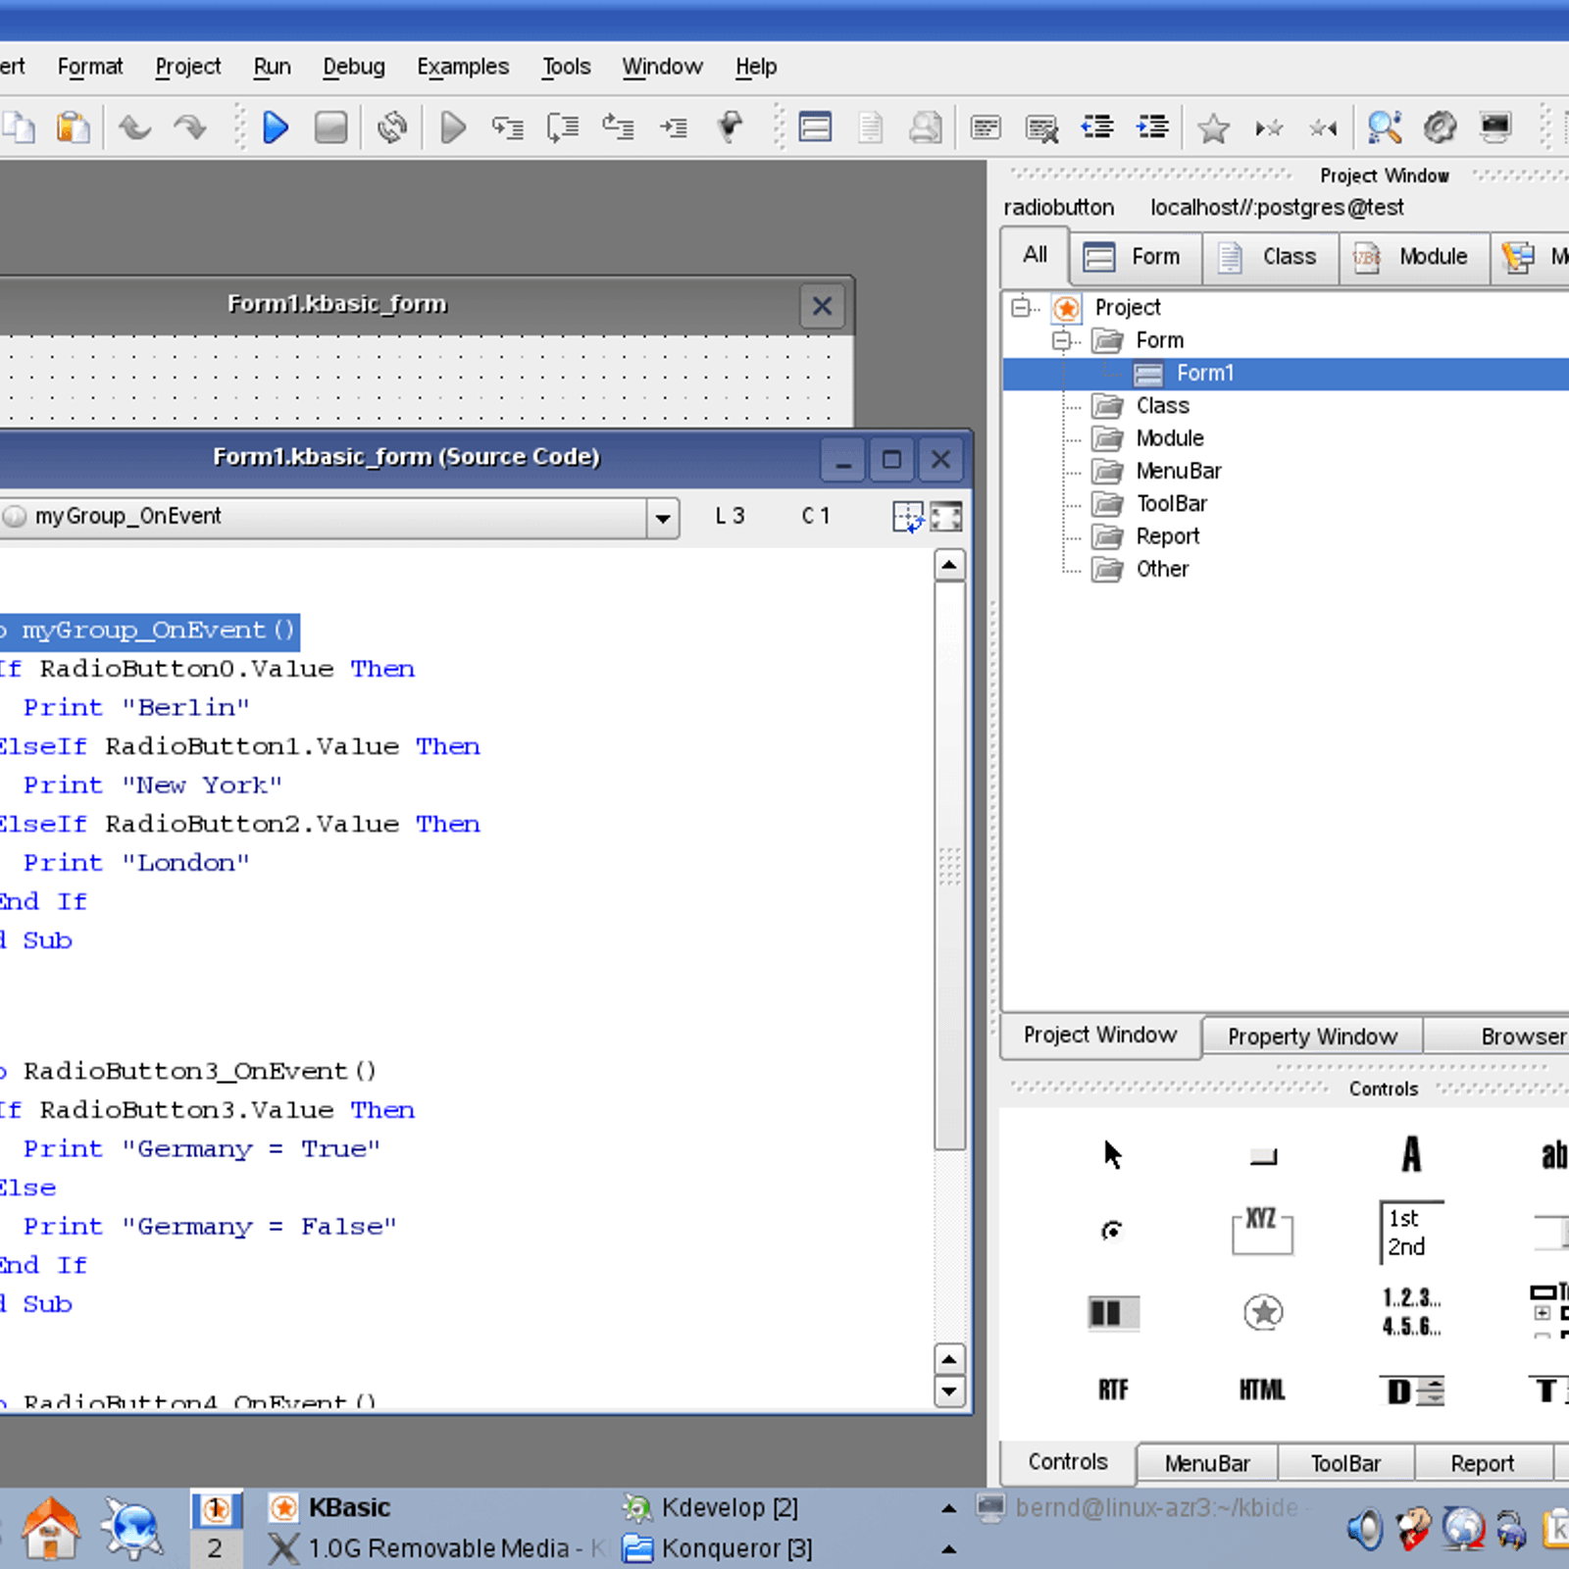Collapse the Form folder node
Screen dimensions: 1569x1569
pyautogui.click(x=1062, y=340)
